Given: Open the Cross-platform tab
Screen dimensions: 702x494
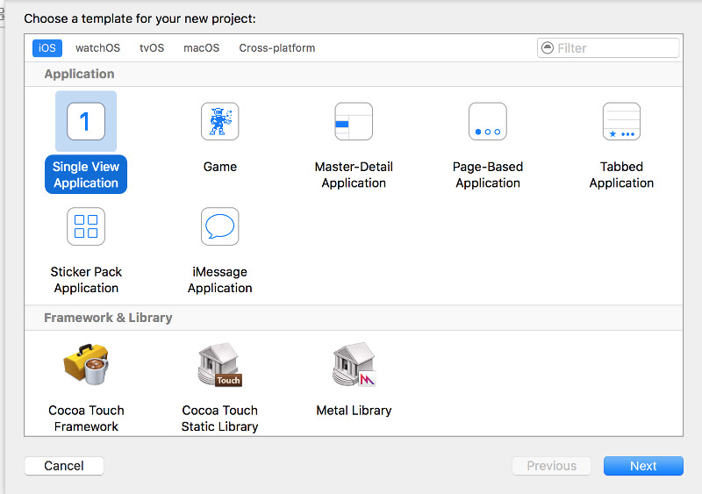Looking at the screenshot, I should pos(276,48).
